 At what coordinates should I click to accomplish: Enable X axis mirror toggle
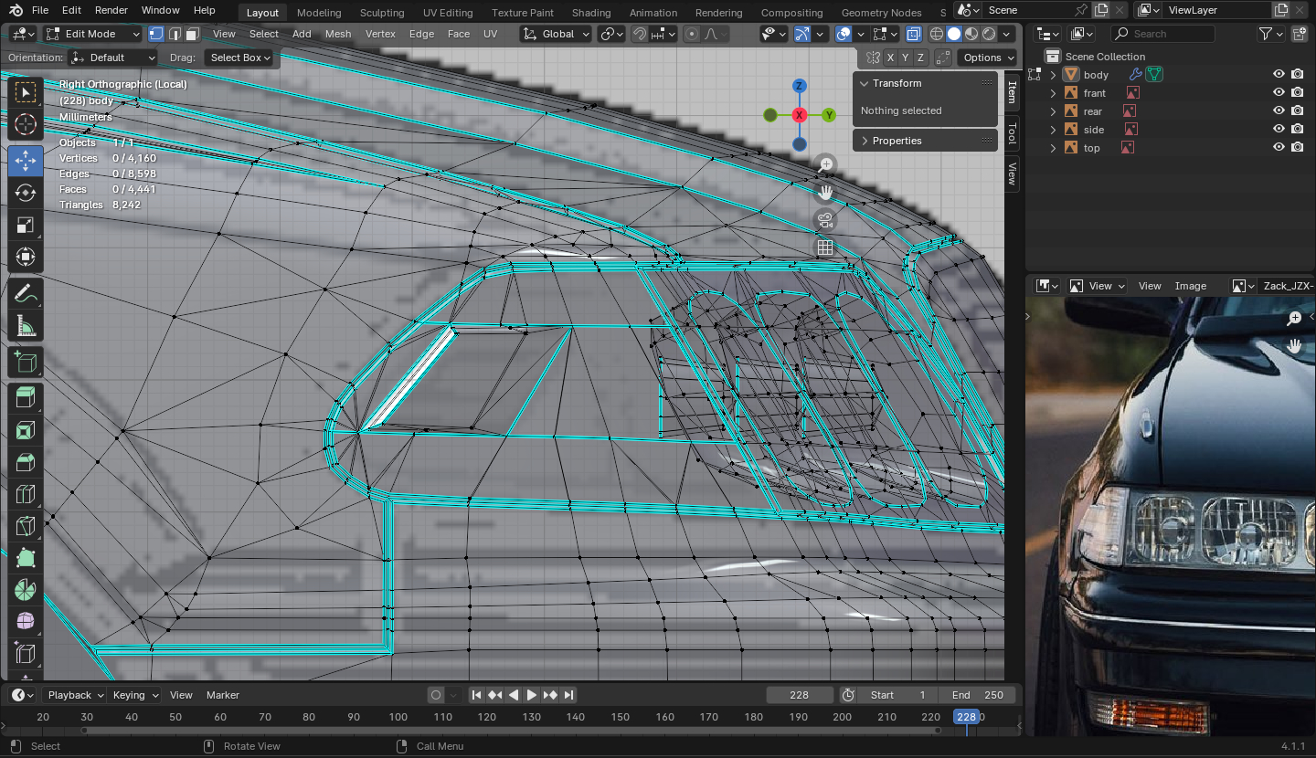click(890, 58)
